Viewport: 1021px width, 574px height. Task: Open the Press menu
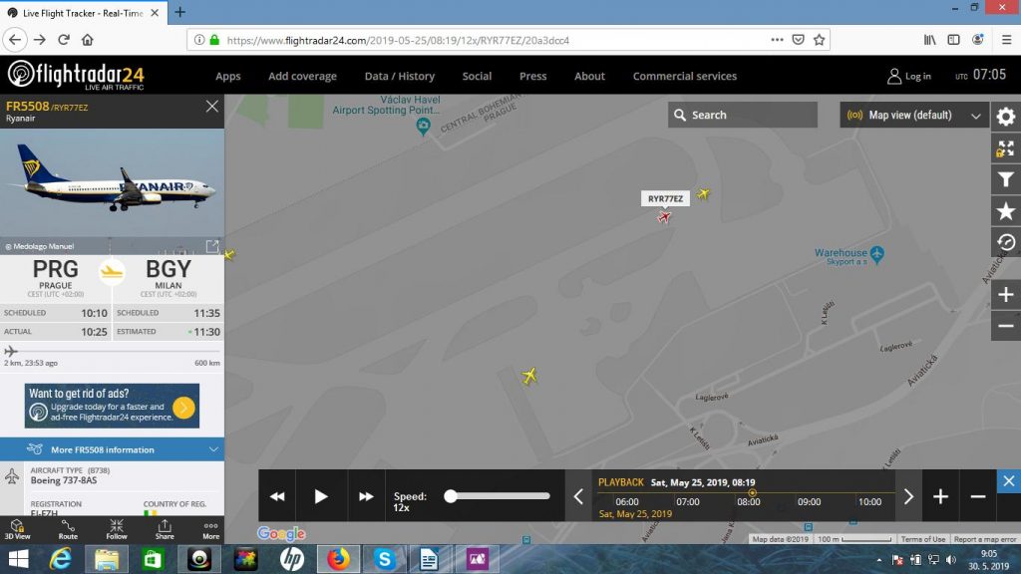(x=532, y=76)
